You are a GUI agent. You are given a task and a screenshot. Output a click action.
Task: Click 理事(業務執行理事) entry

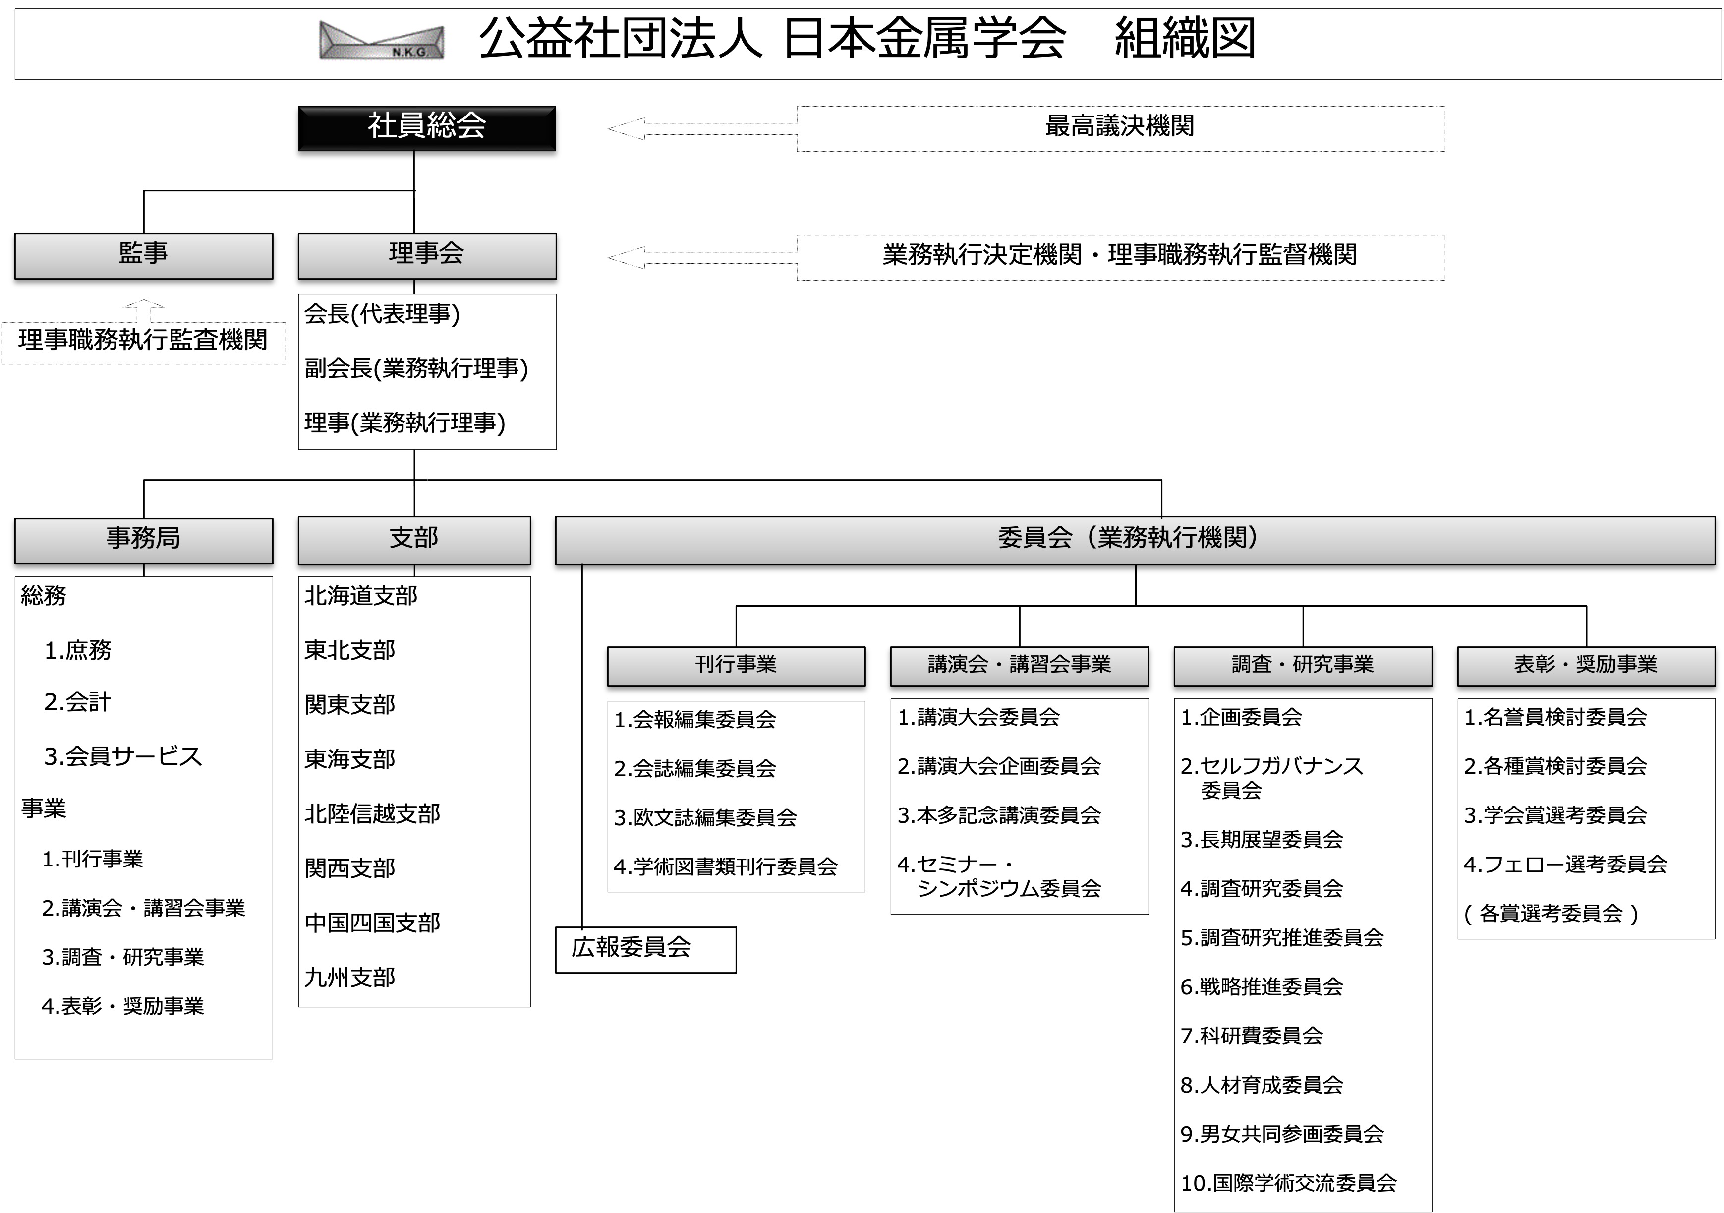click(x=404, y=424)
